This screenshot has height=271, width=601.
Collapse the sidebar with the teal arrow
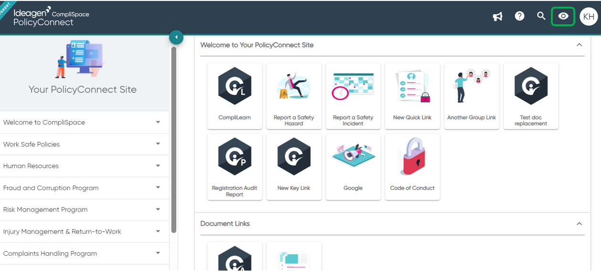(176, 37)
